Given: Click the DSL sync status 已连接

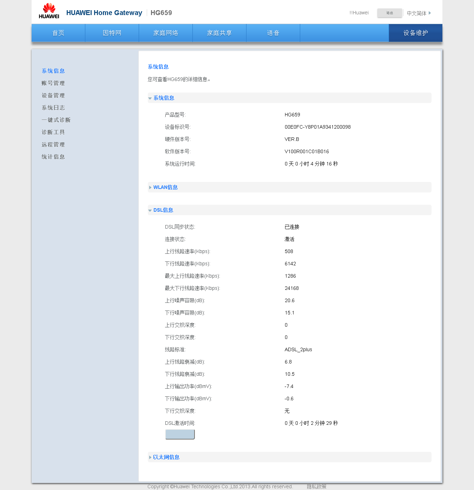Looking at the screenshot, I should [x=292, y=227].
